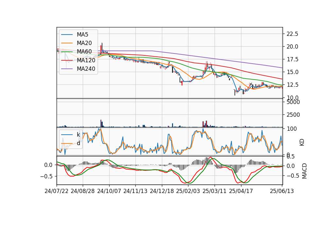Click the 100 tick on KD axis
The height and width of the screenshot is (225, 314).
292,129
